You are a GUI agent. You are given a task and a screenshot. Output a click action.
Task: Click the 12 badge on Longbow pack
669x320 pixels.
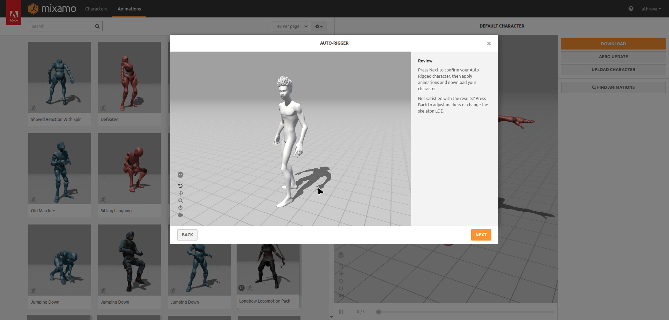241,288
